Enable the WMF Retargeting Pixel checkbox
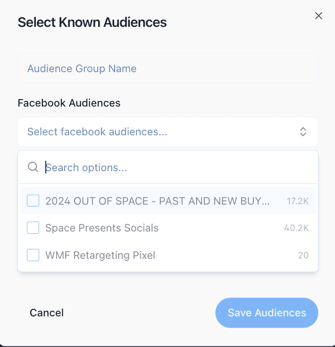The image size is (335, 347). pyautogui.click(x=33, y=256)
